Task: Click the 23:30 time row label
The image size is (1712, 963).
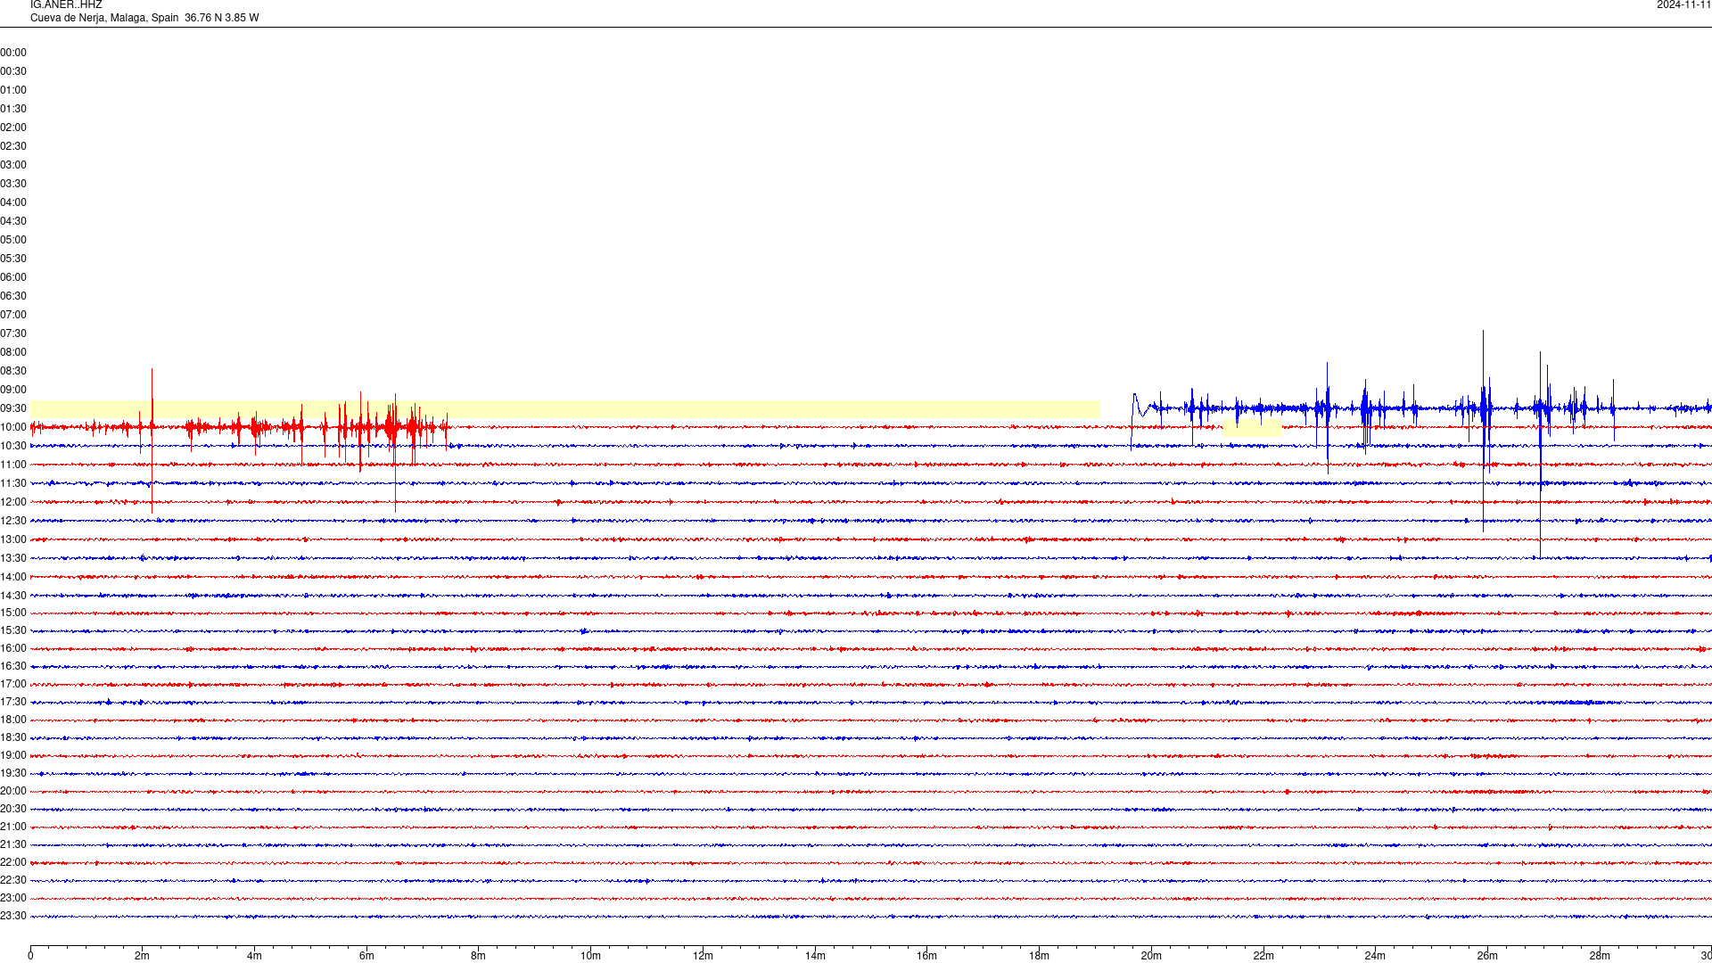Action: coord(13,916)
